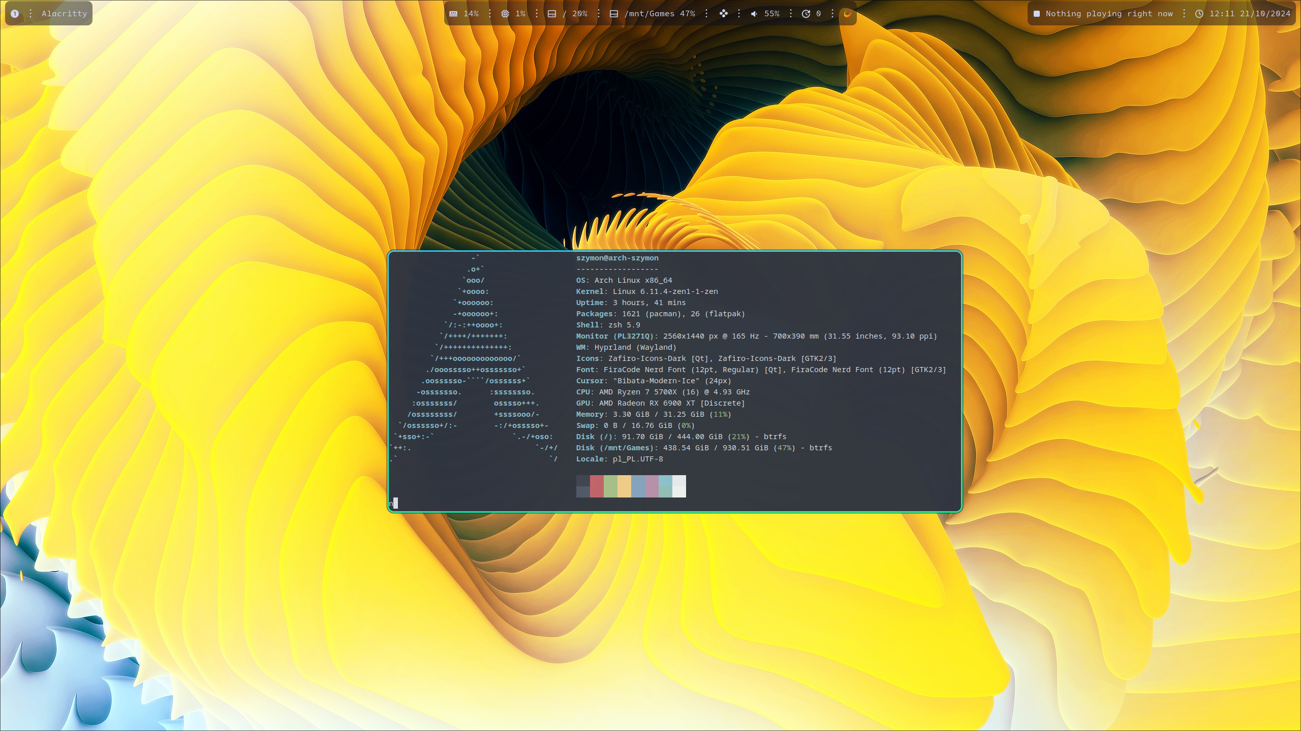Click the orange swirl icon in bar
Image resolution: width=1301 pixels, height=731 pixels.
(847, 14)
